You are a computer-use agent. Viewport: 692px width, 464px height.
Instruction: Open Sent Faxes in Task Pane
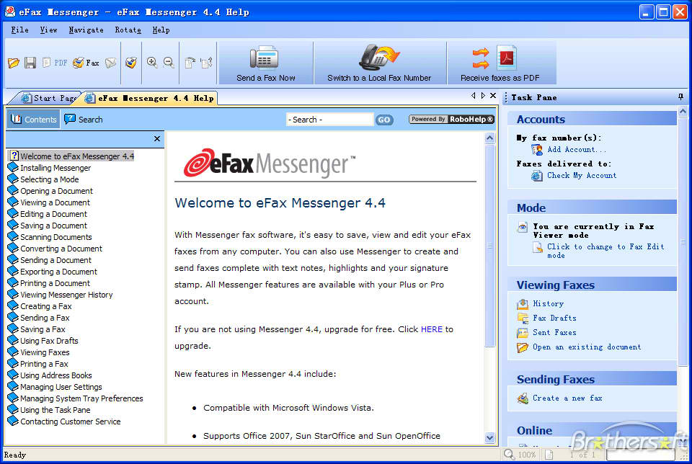554,333
